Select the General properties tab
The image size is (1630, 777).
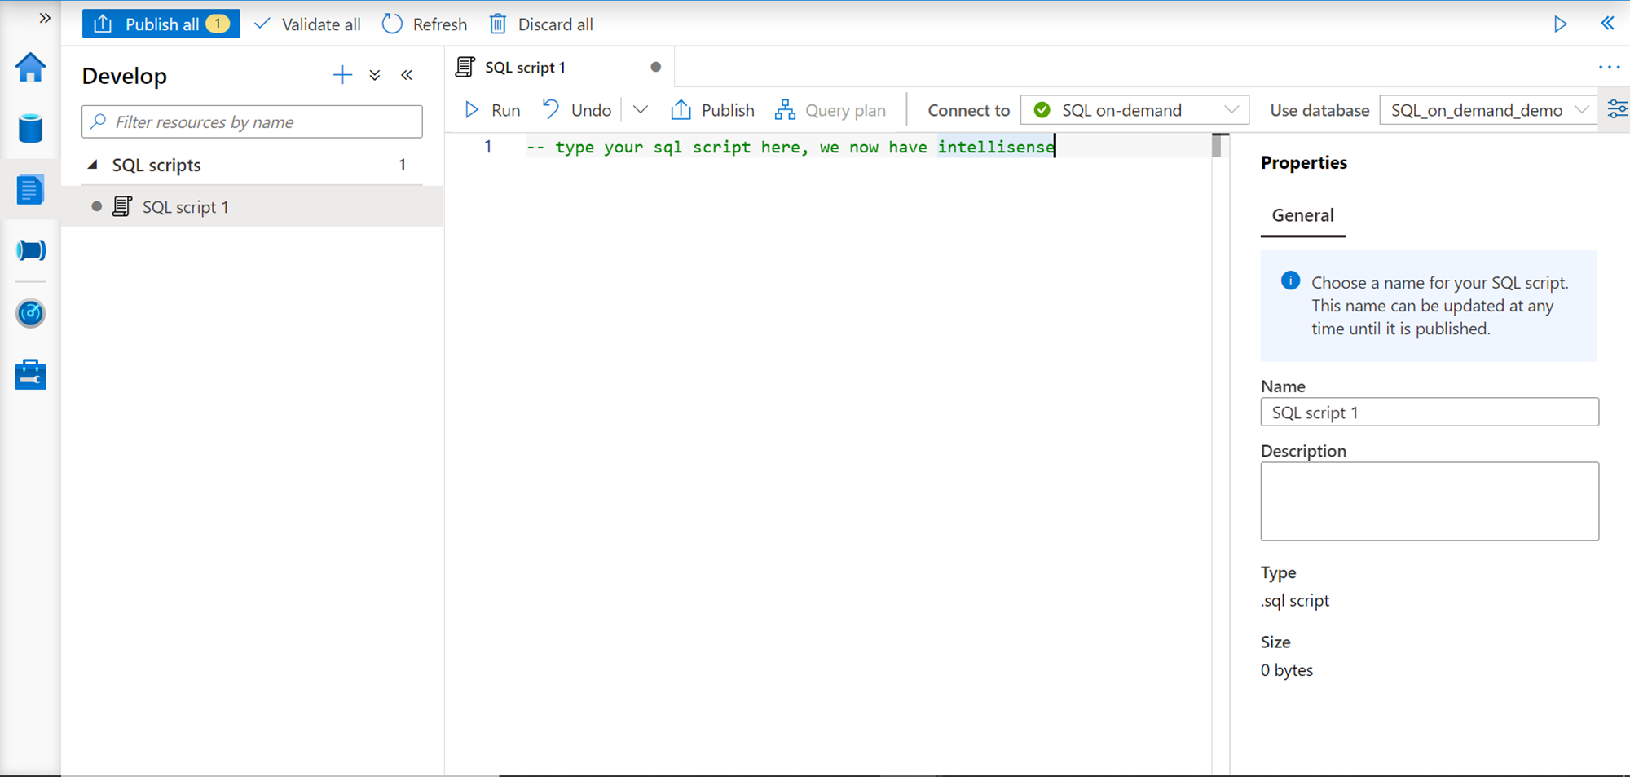click(x=1302, y=216)
